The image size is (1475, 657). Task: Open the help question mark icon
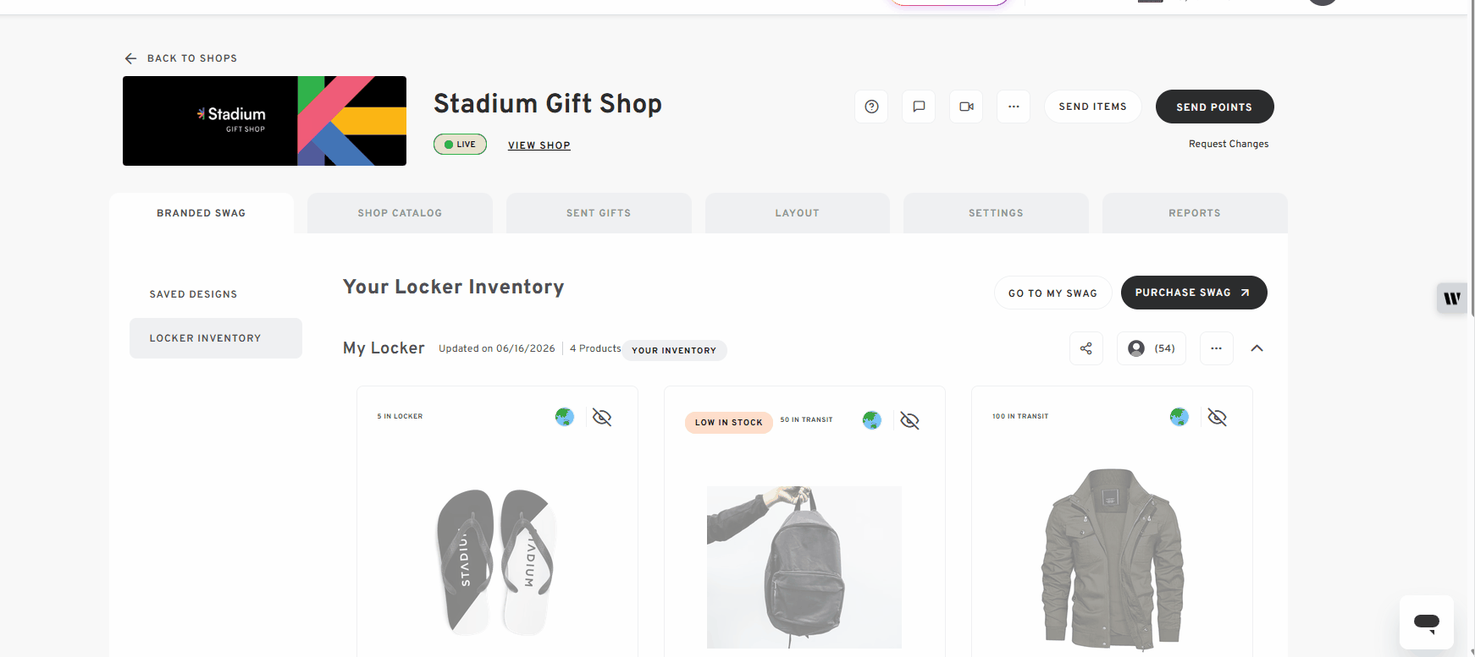coord(871,107)
